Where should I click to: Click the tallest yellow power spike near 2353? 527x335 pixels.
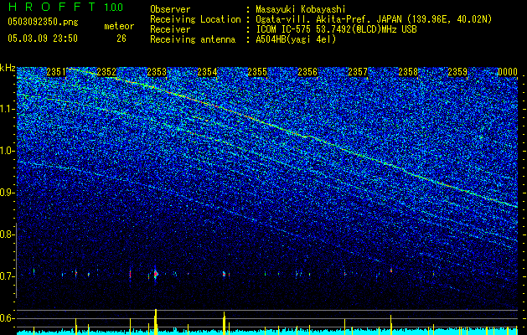pos(156,322)
